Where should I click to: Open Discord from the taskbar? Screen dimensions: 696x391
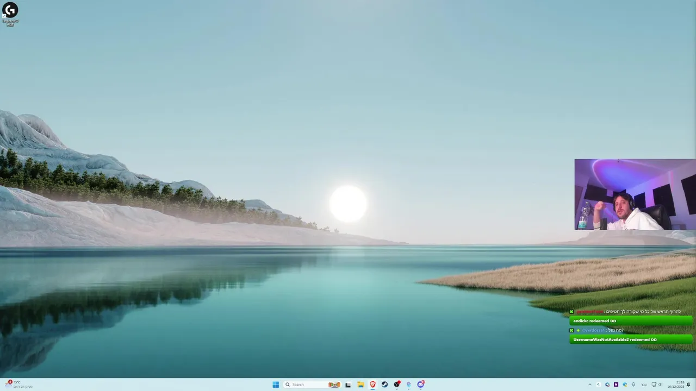click(421, 384)
